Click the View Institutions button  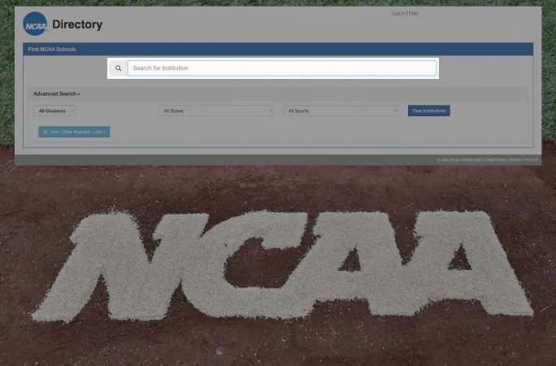coord(428,111)
